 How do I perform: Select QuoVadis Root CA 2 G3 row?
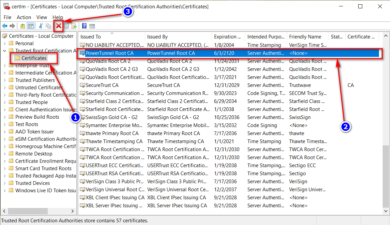(x=229, y=69)
